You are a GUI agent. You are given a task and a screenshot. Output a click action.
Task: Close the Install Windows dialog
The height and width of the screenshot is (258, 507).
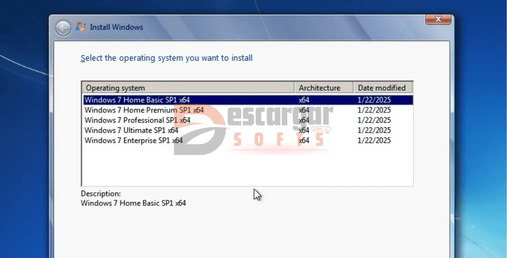438,19
